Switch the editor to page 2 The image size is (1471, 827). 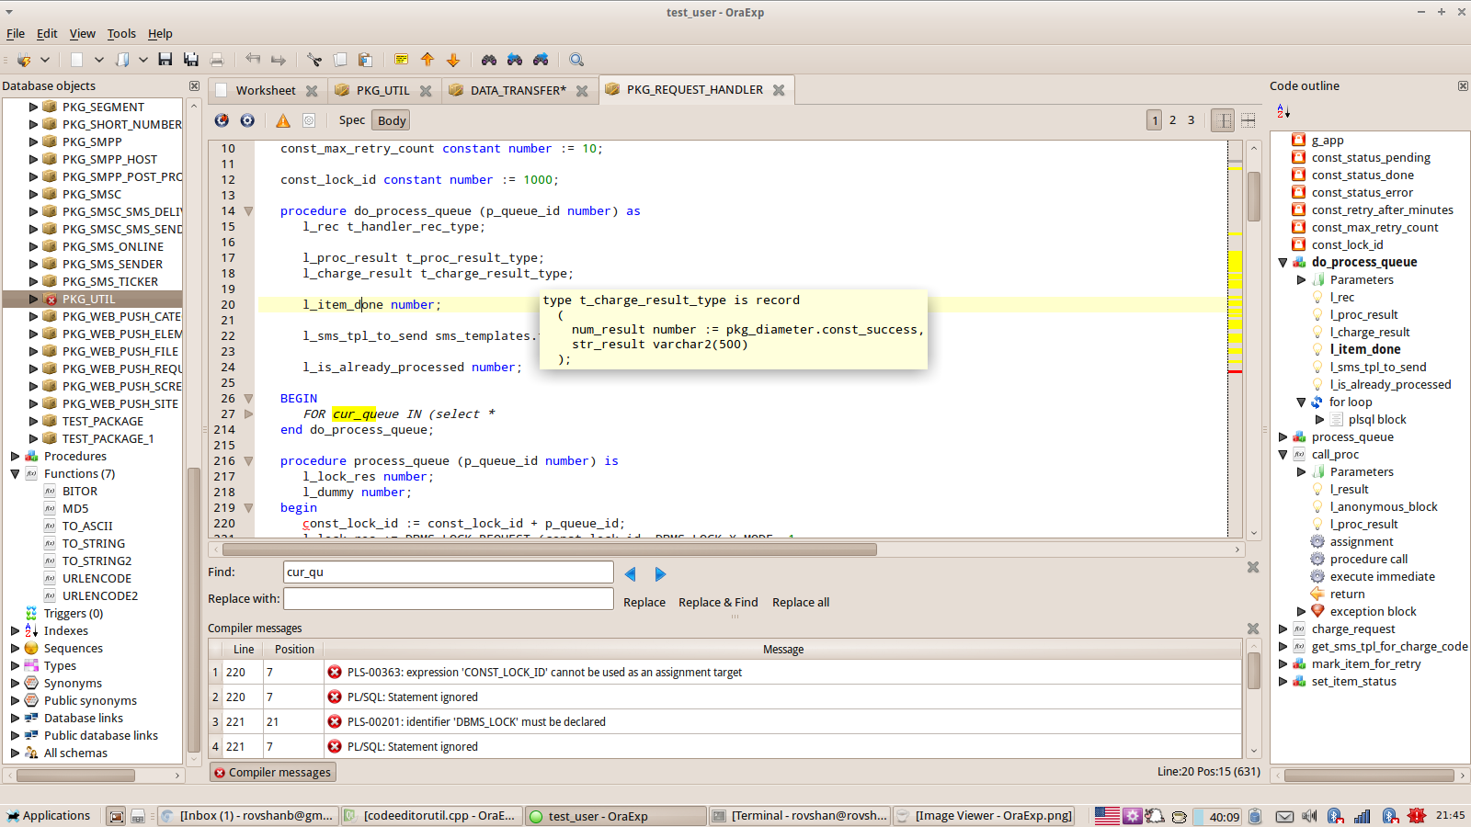[1172, 119]
